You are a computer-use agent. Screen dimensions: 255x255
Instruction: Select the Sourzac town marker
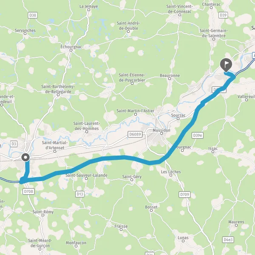click(178, 119)
